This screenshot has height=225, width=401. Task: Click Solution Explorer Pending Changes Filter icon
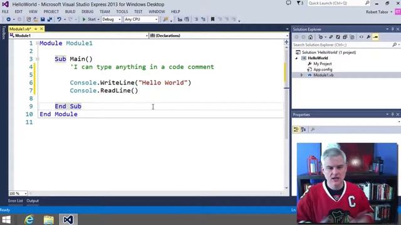point(321,37)
